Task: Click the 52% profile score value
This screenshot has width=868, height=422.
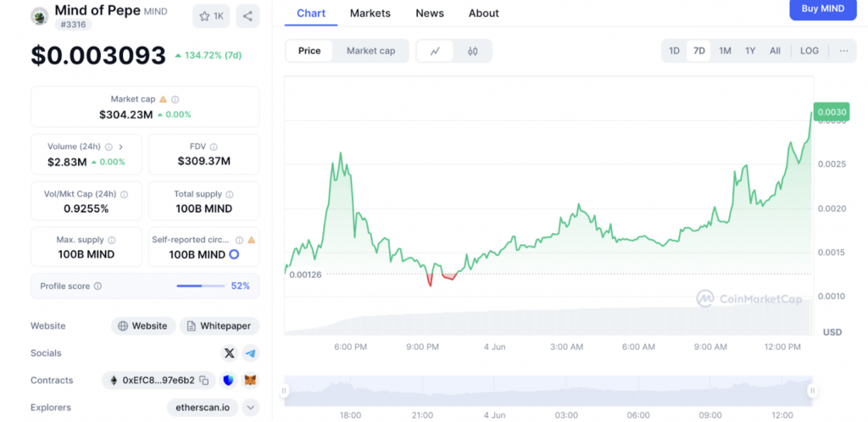Action: coord(240,286)
